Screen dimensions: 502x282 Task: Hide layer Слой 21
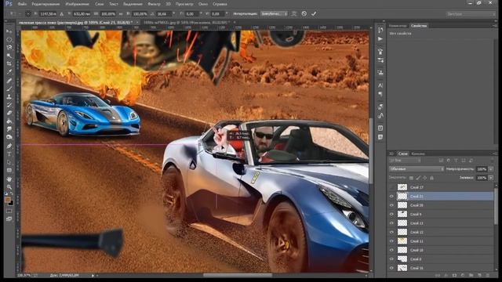tap(391, 196)
